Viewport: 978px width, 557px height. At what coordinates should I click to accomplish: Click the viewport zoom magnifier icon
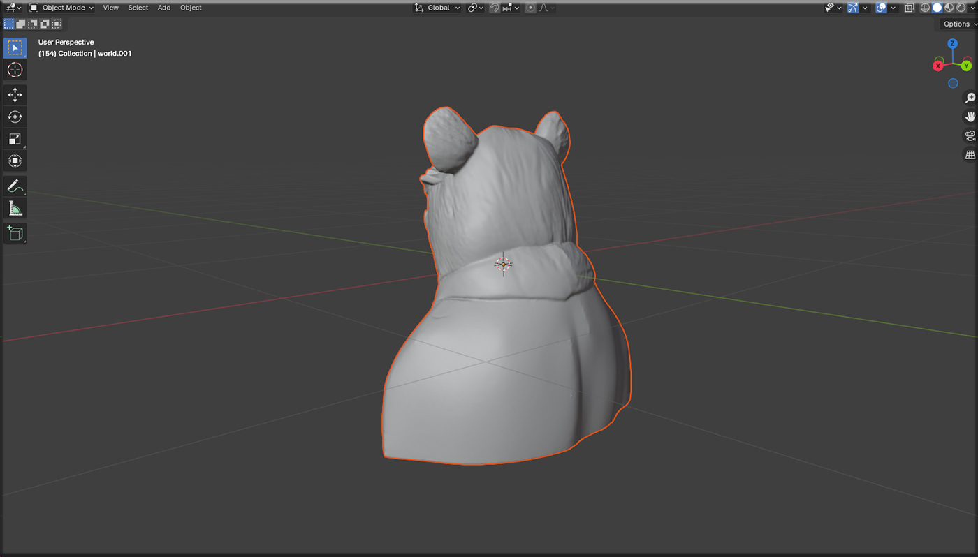click(x=970, y=98)
